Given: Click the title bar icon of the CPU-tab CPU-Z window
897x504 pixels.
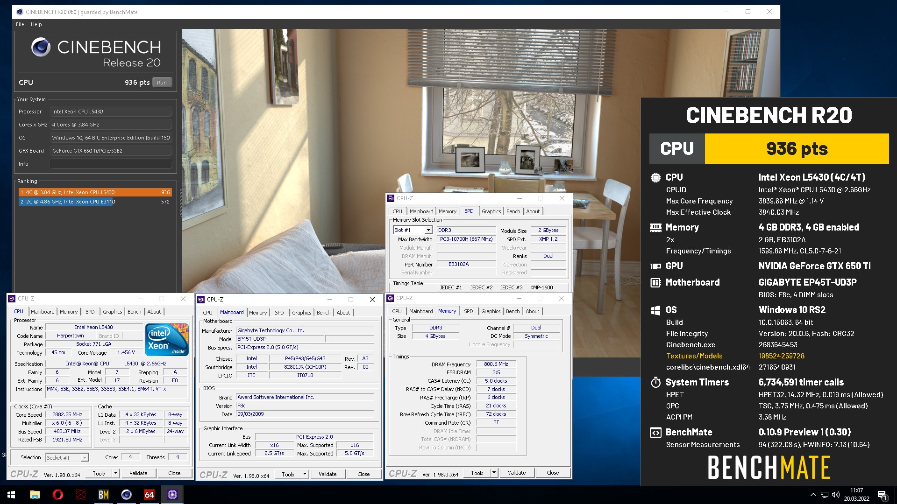Looking at the screenshot, I should (12, 299).
